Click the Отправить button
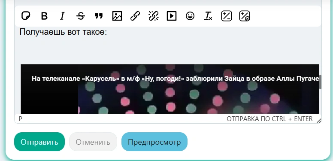The width and height of the screenshot is (333, 161). (x=39, y=142)
